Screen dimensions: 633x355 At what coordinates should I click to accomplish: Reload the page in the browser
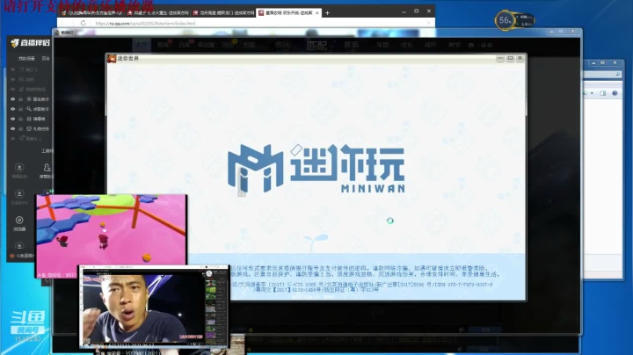(84, 23)
